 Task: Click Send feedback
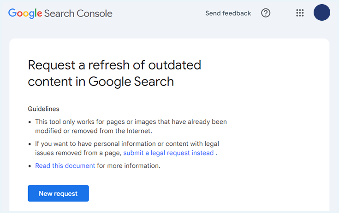(x=228, y=13)
